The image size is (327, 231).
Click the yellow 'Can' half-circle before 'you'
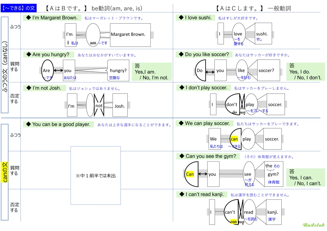click(x=191, y=174)
